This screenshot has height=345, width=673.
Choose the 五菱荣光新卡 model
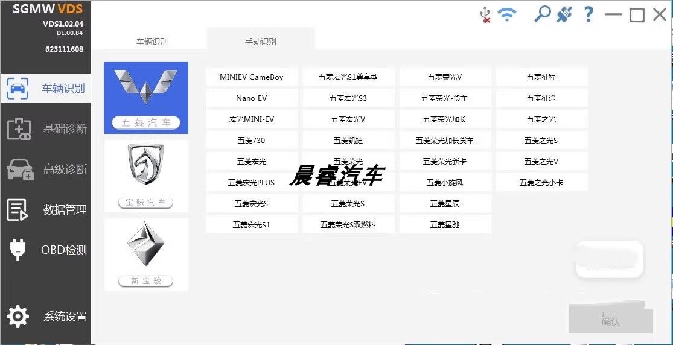pos(445,162)
